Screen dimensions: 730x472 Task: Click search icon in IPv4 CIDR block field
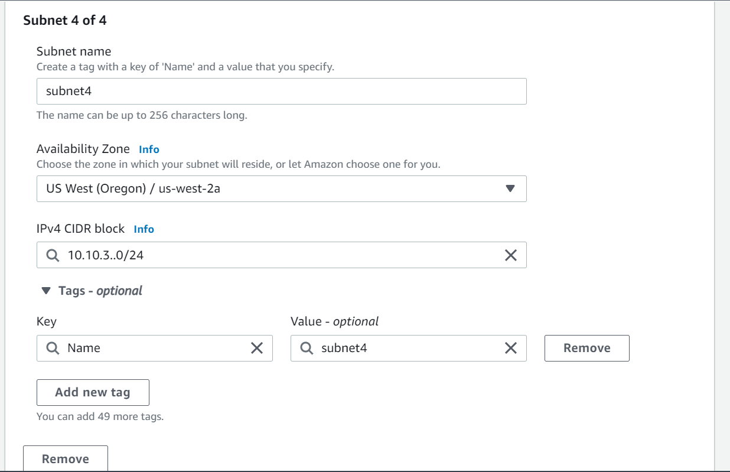53,255
